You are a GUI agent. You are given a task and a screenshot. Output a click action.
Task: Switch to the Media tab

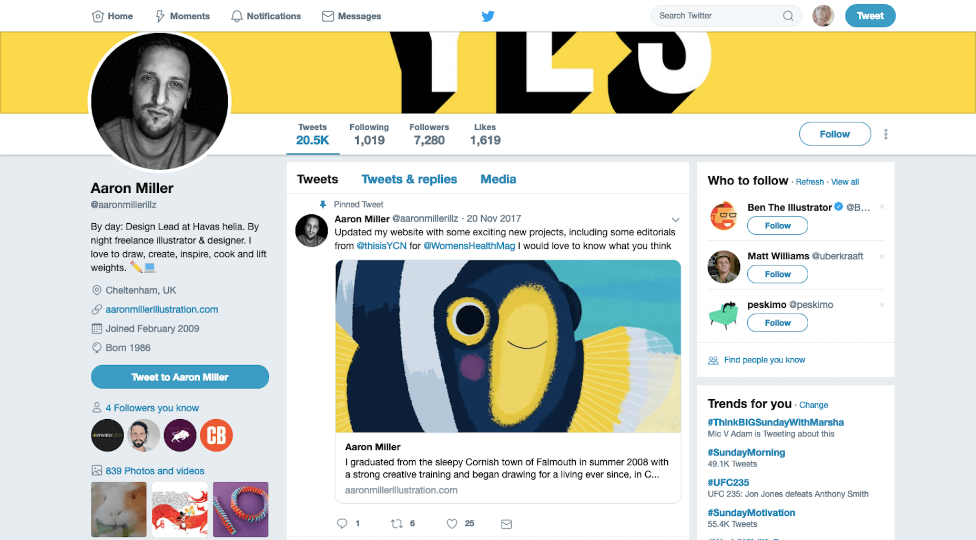coord(498,179)
